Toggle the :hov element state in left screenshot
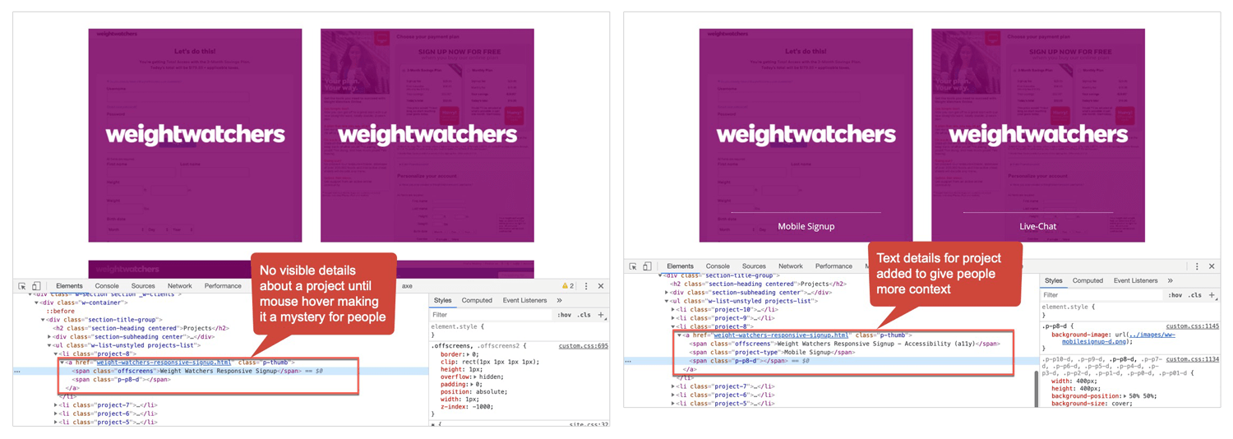1233x439 pixels. tap(565, 315)
